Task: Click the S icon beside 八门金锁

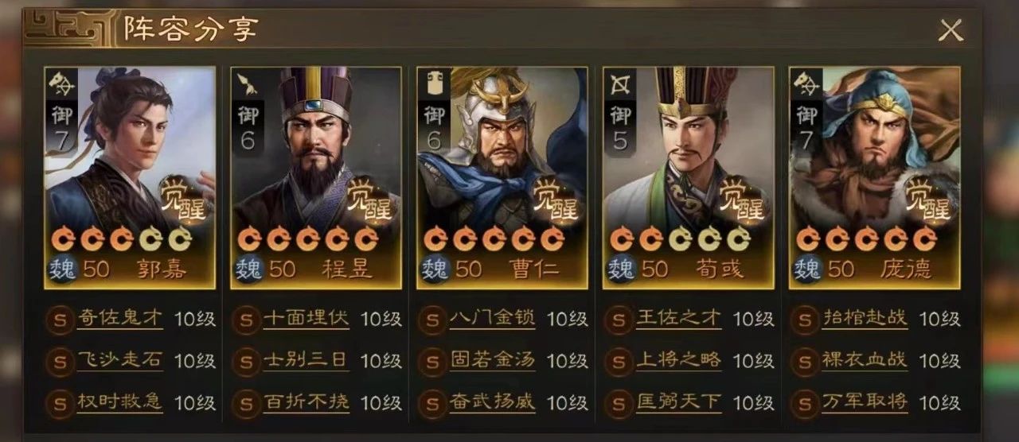Action: pyautogui.click(x=431, y=320)
